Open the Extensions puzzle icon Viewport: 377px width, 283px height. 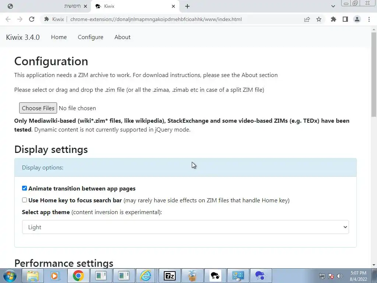pos(334,19)
